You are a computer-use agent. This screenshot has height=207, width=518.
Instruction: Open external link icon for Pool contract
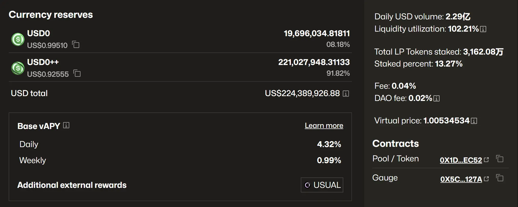coord(486,160)
